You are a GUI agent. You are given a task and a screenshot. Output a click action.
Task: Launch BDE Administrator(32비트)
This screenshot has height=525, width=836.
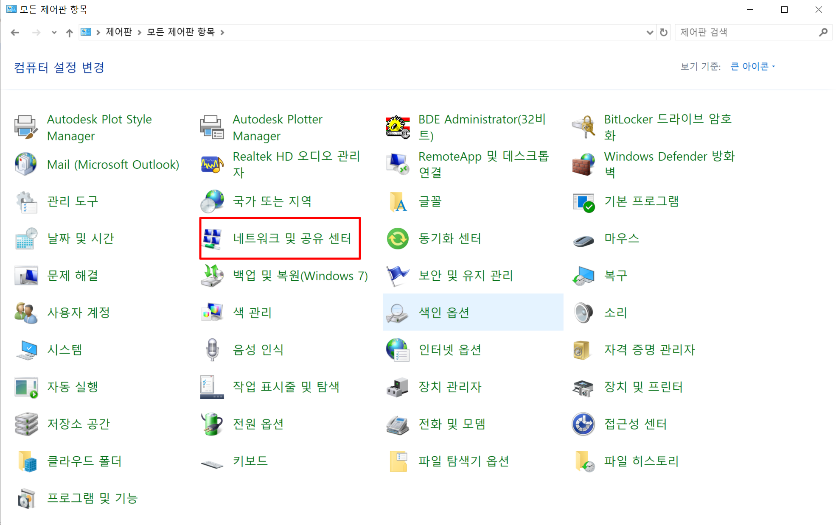[482, 127]
